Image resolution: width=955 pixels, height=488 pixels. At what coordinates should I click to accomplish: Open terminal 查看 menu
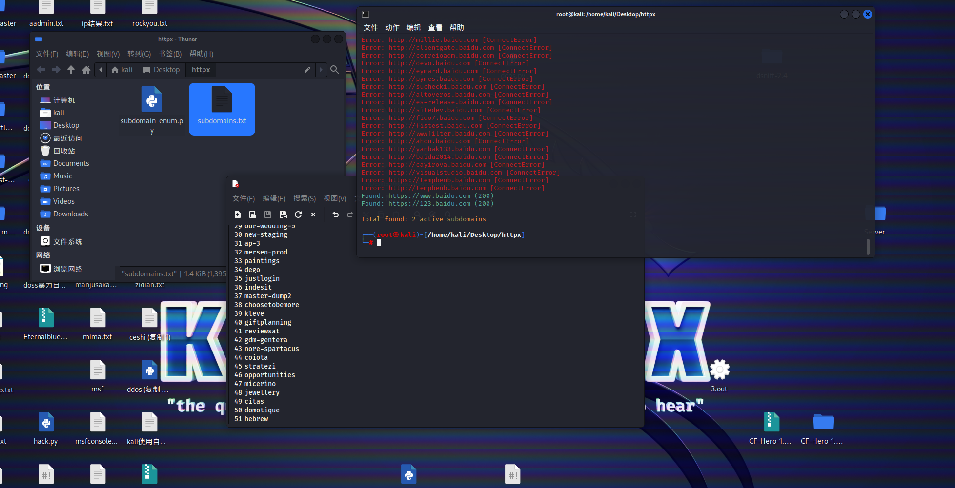coord(435,28)
